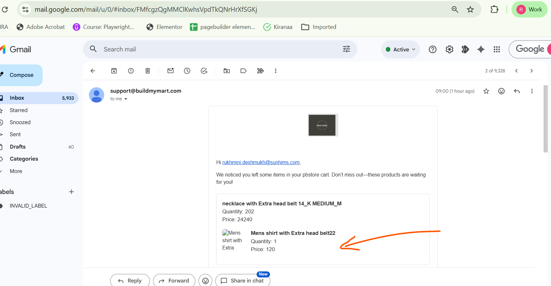
Task: Add emoji reaction in message header
Action: [x=501, y=91]
